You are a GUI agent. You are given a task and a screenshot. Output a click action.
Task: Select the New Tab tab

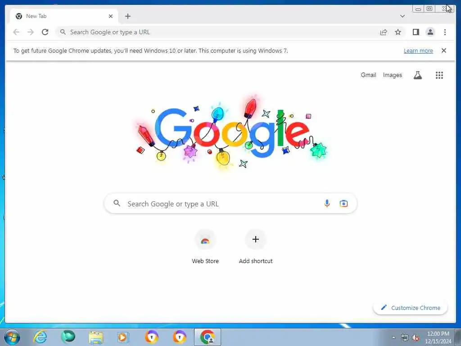[x=64, y=16]
